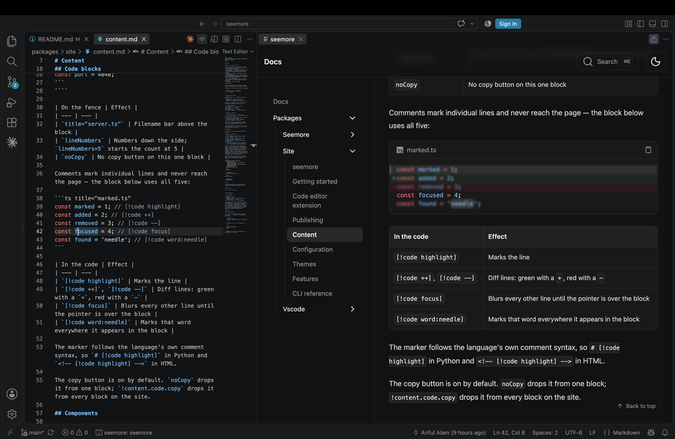Change file encoding UTF-8
Viewport: 675px width, 439px height.
573,433
